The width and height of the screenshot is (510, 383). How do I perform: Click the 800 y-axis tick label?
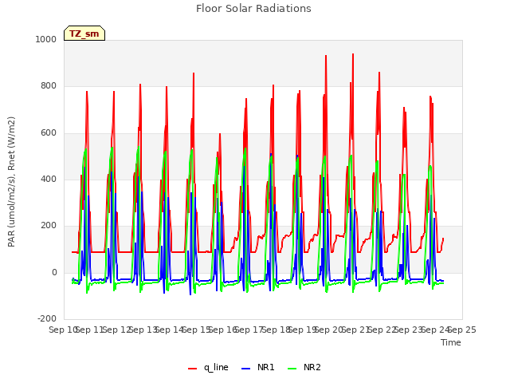click(x=49, y=86)
